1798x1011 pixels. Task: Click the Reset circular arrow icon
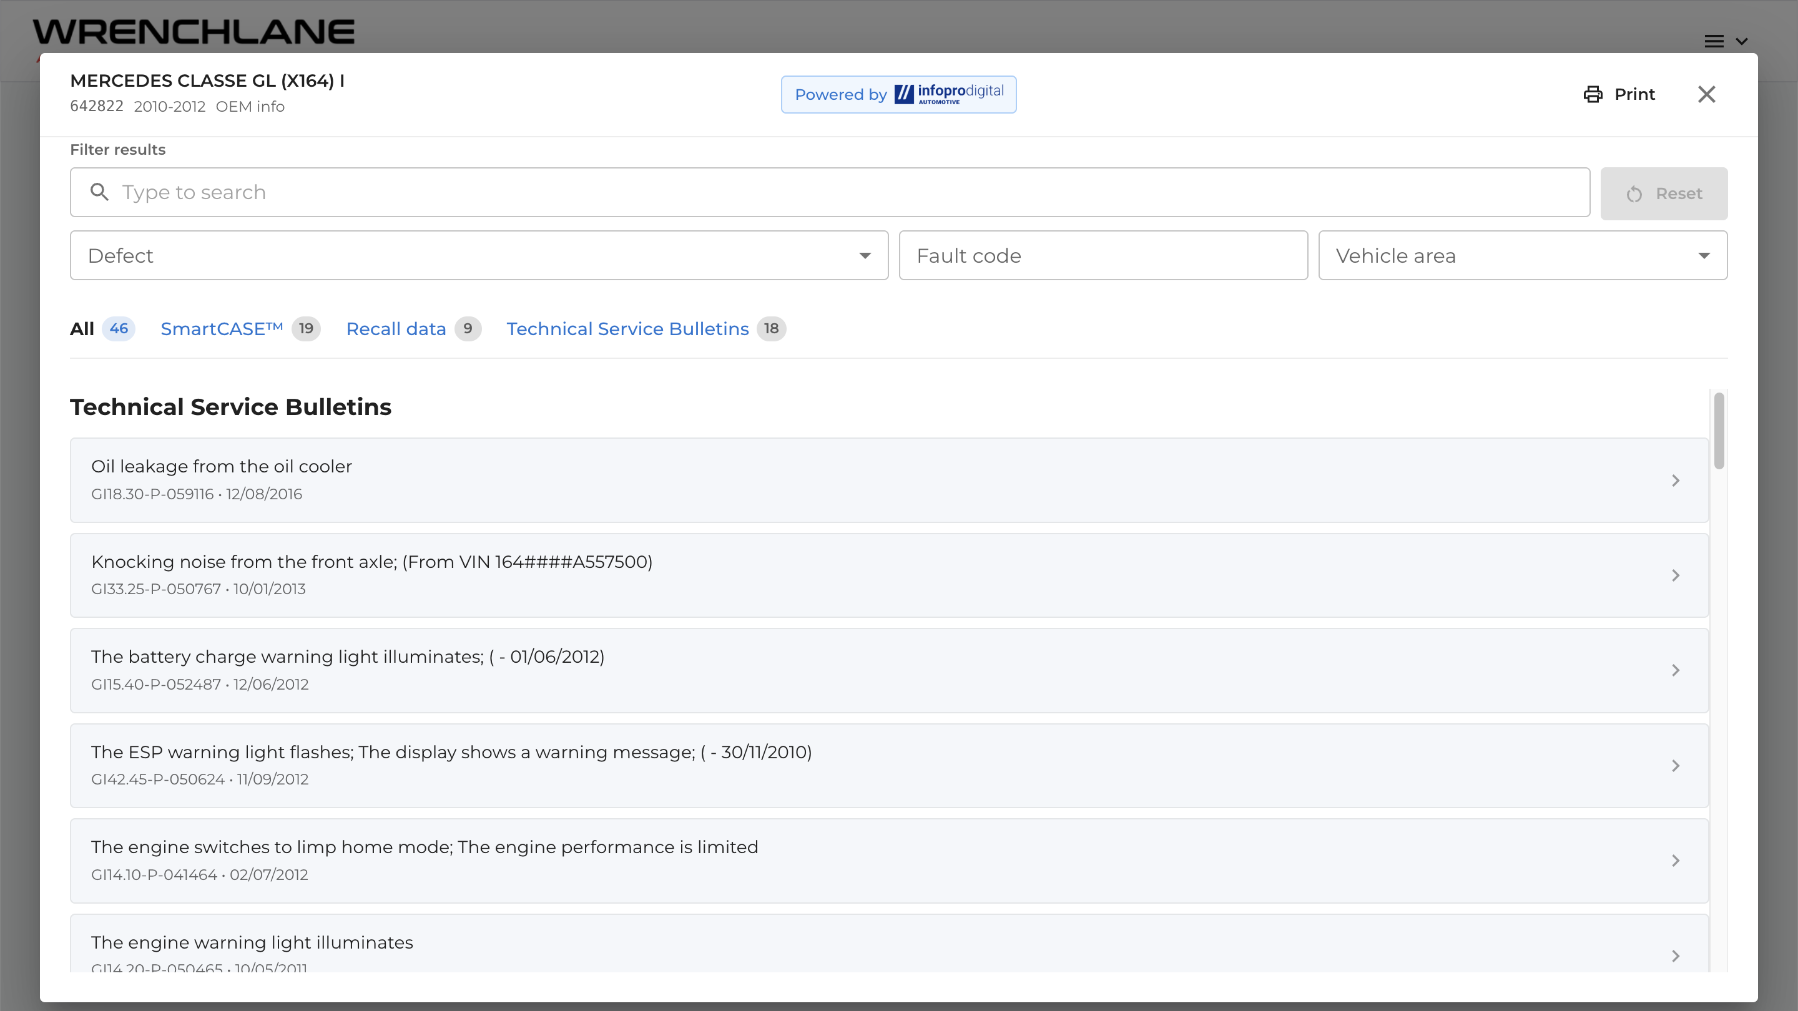(x=1634, y=194)
